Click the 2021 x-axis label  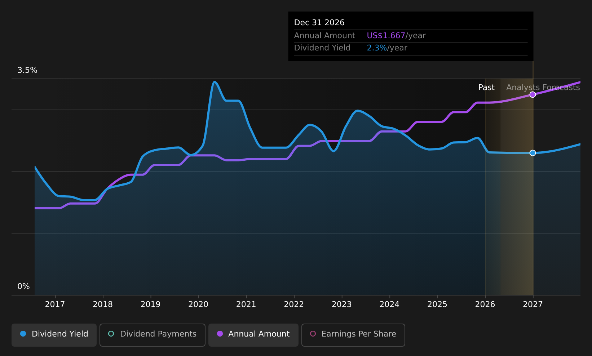tap(246, 304)
